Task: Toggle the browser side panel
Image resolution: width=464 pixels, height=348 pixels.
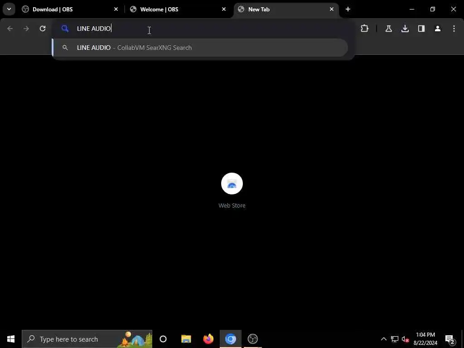Action: (421, 29)
